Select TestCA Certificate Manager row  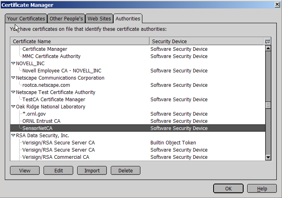(138, 99)
